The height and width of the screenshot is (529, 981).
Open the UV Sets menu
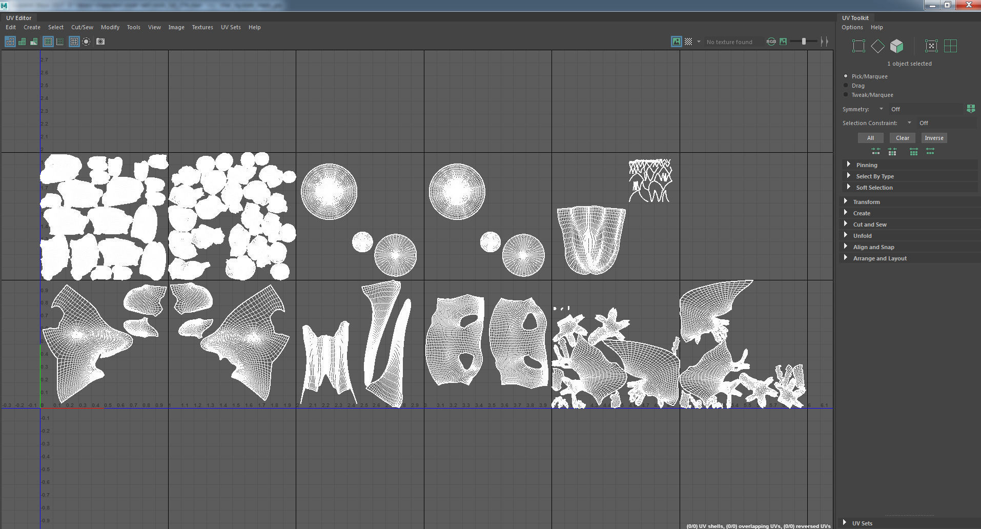[231, 27]
